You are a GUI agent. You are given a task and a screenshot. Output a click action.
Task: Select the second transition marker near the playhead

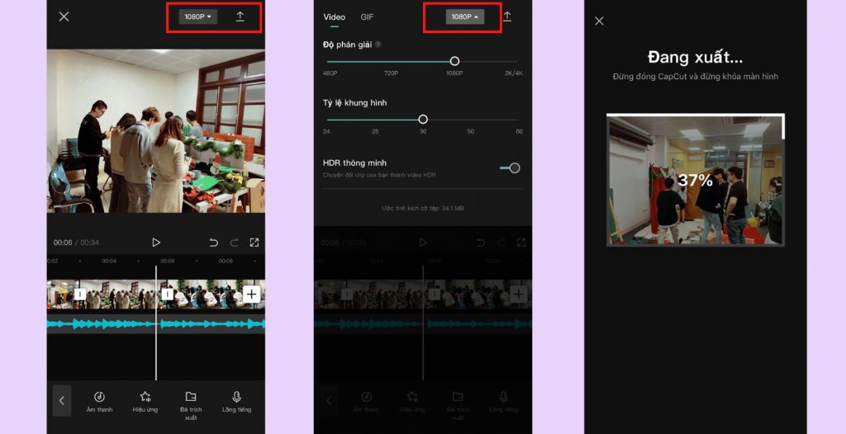(x=167, y=294)
